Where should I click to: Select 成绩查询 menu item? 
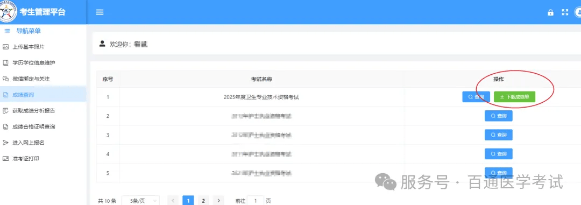(43, 95)
